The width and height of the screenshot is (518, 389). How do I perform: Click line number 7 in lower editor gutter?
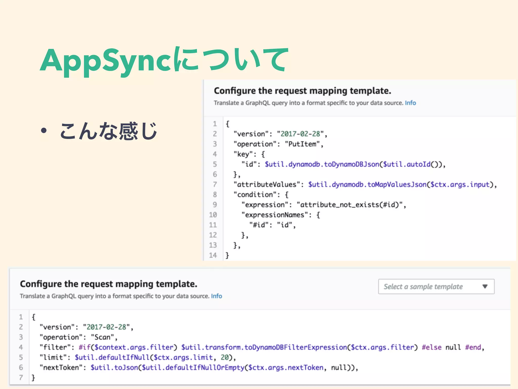coord(21,378)
